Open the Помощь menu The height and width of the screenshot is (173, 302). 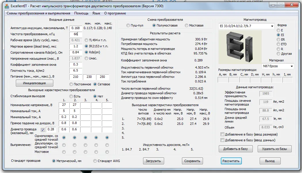[81, 13]
